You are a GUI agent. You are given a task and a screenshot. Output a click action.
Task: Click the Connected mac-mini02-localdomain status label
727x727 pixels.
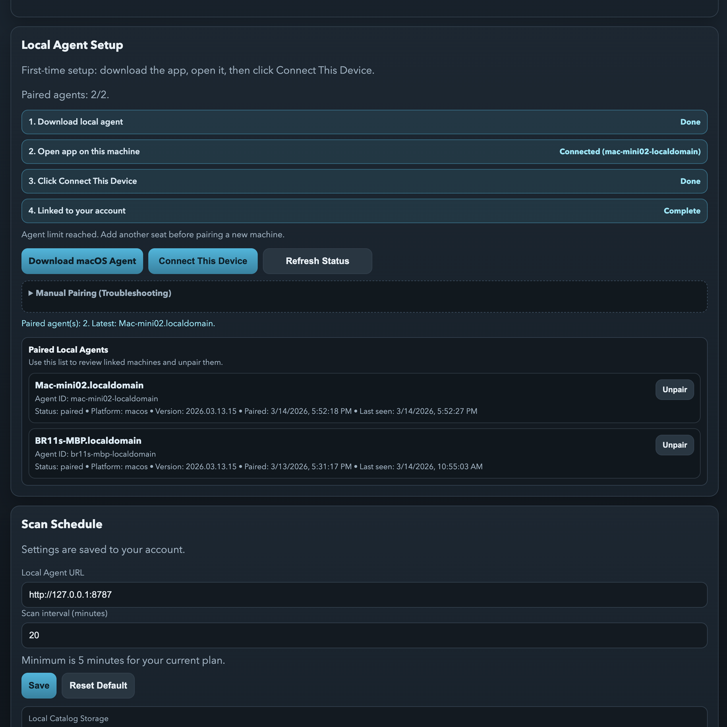[629, 151]
